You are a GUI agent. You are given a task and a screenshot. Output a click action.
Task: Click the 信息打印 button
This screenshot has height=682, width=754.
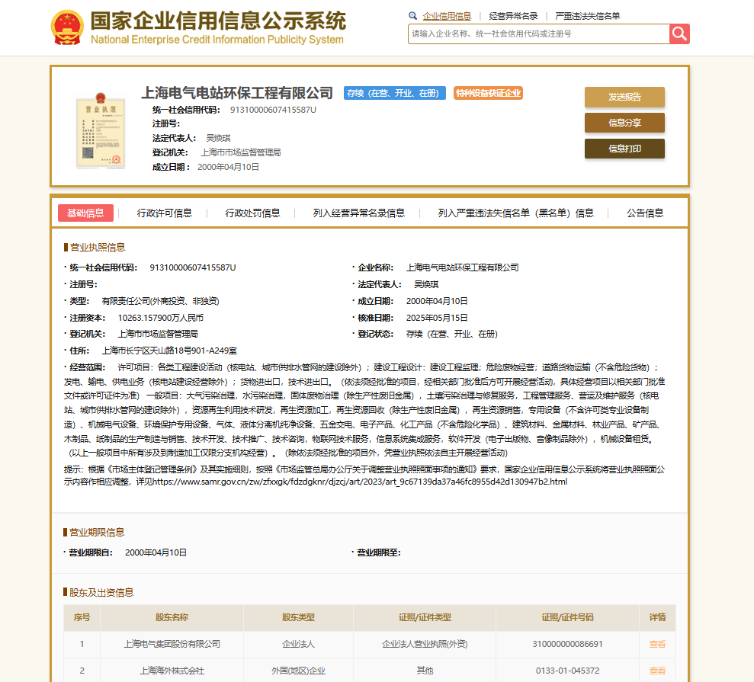624,149
